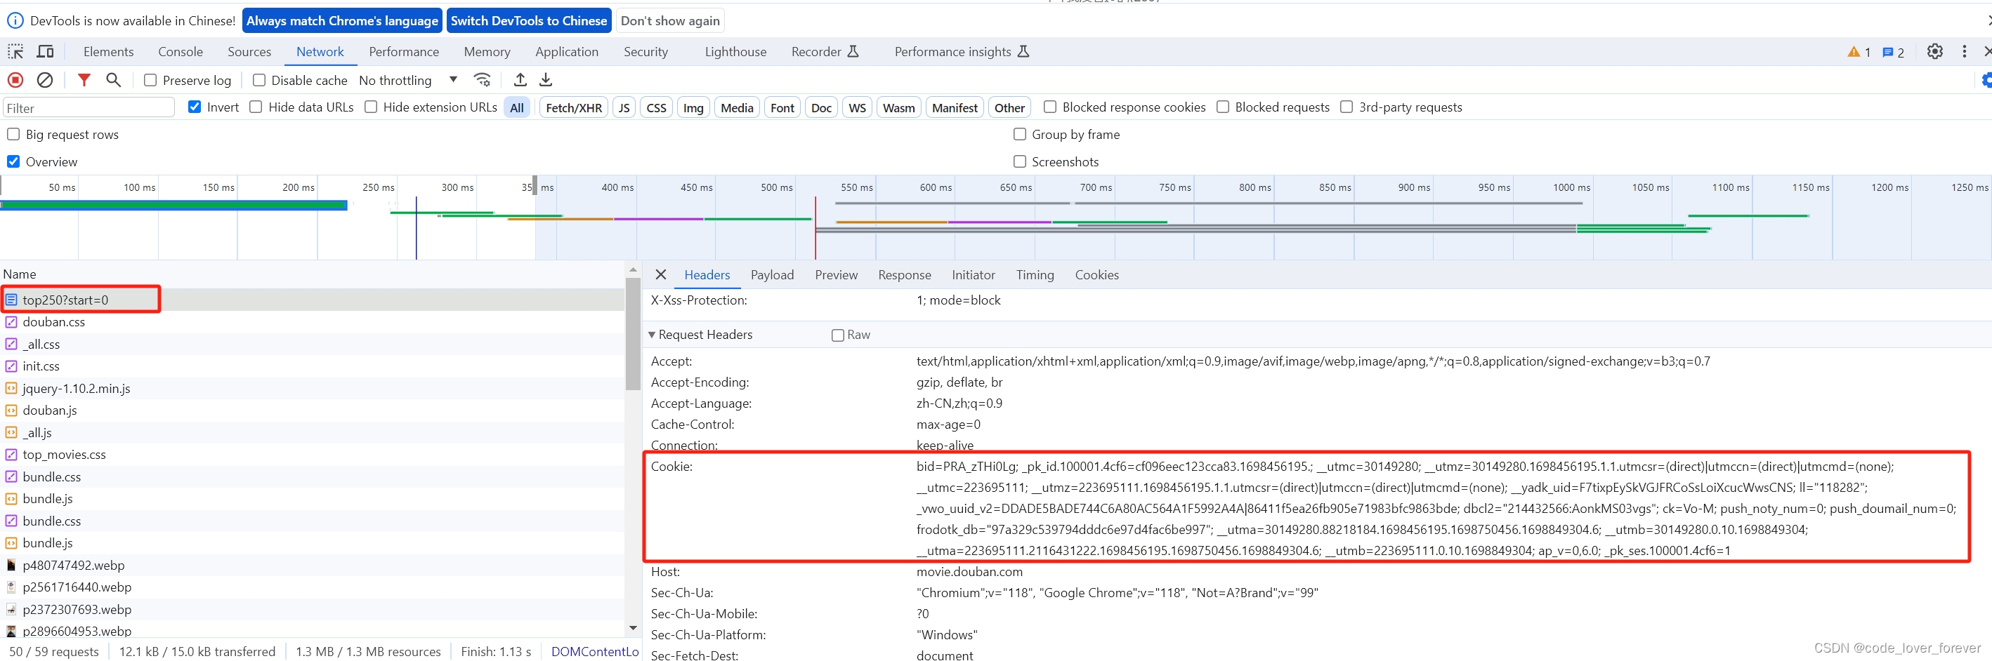Enable Preserve log checkbox
Screen dimensions: 1992x661
point(150,80)
